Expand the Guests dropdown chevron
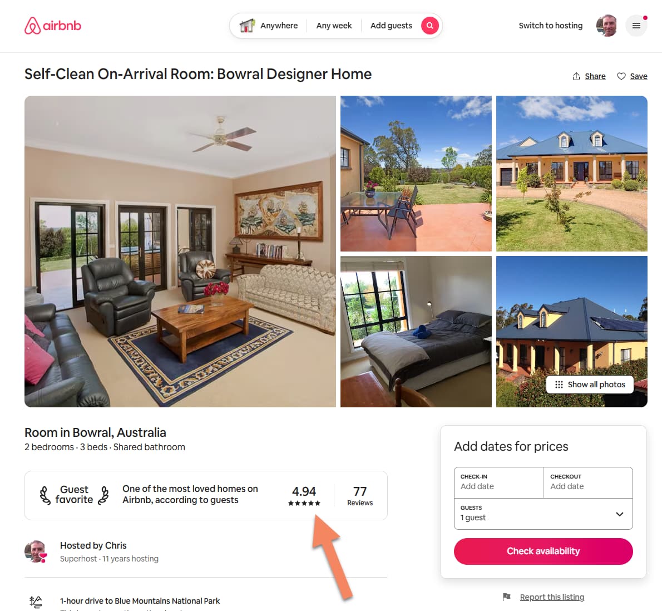The width and height of the screenshot is (662, 611). [619, 514]
